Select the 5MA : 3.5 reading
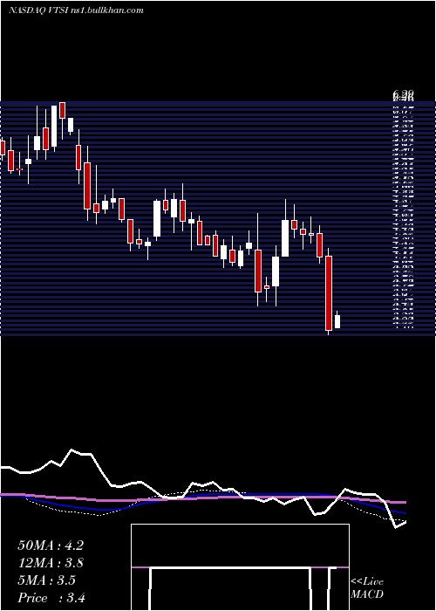 (46, 580)
